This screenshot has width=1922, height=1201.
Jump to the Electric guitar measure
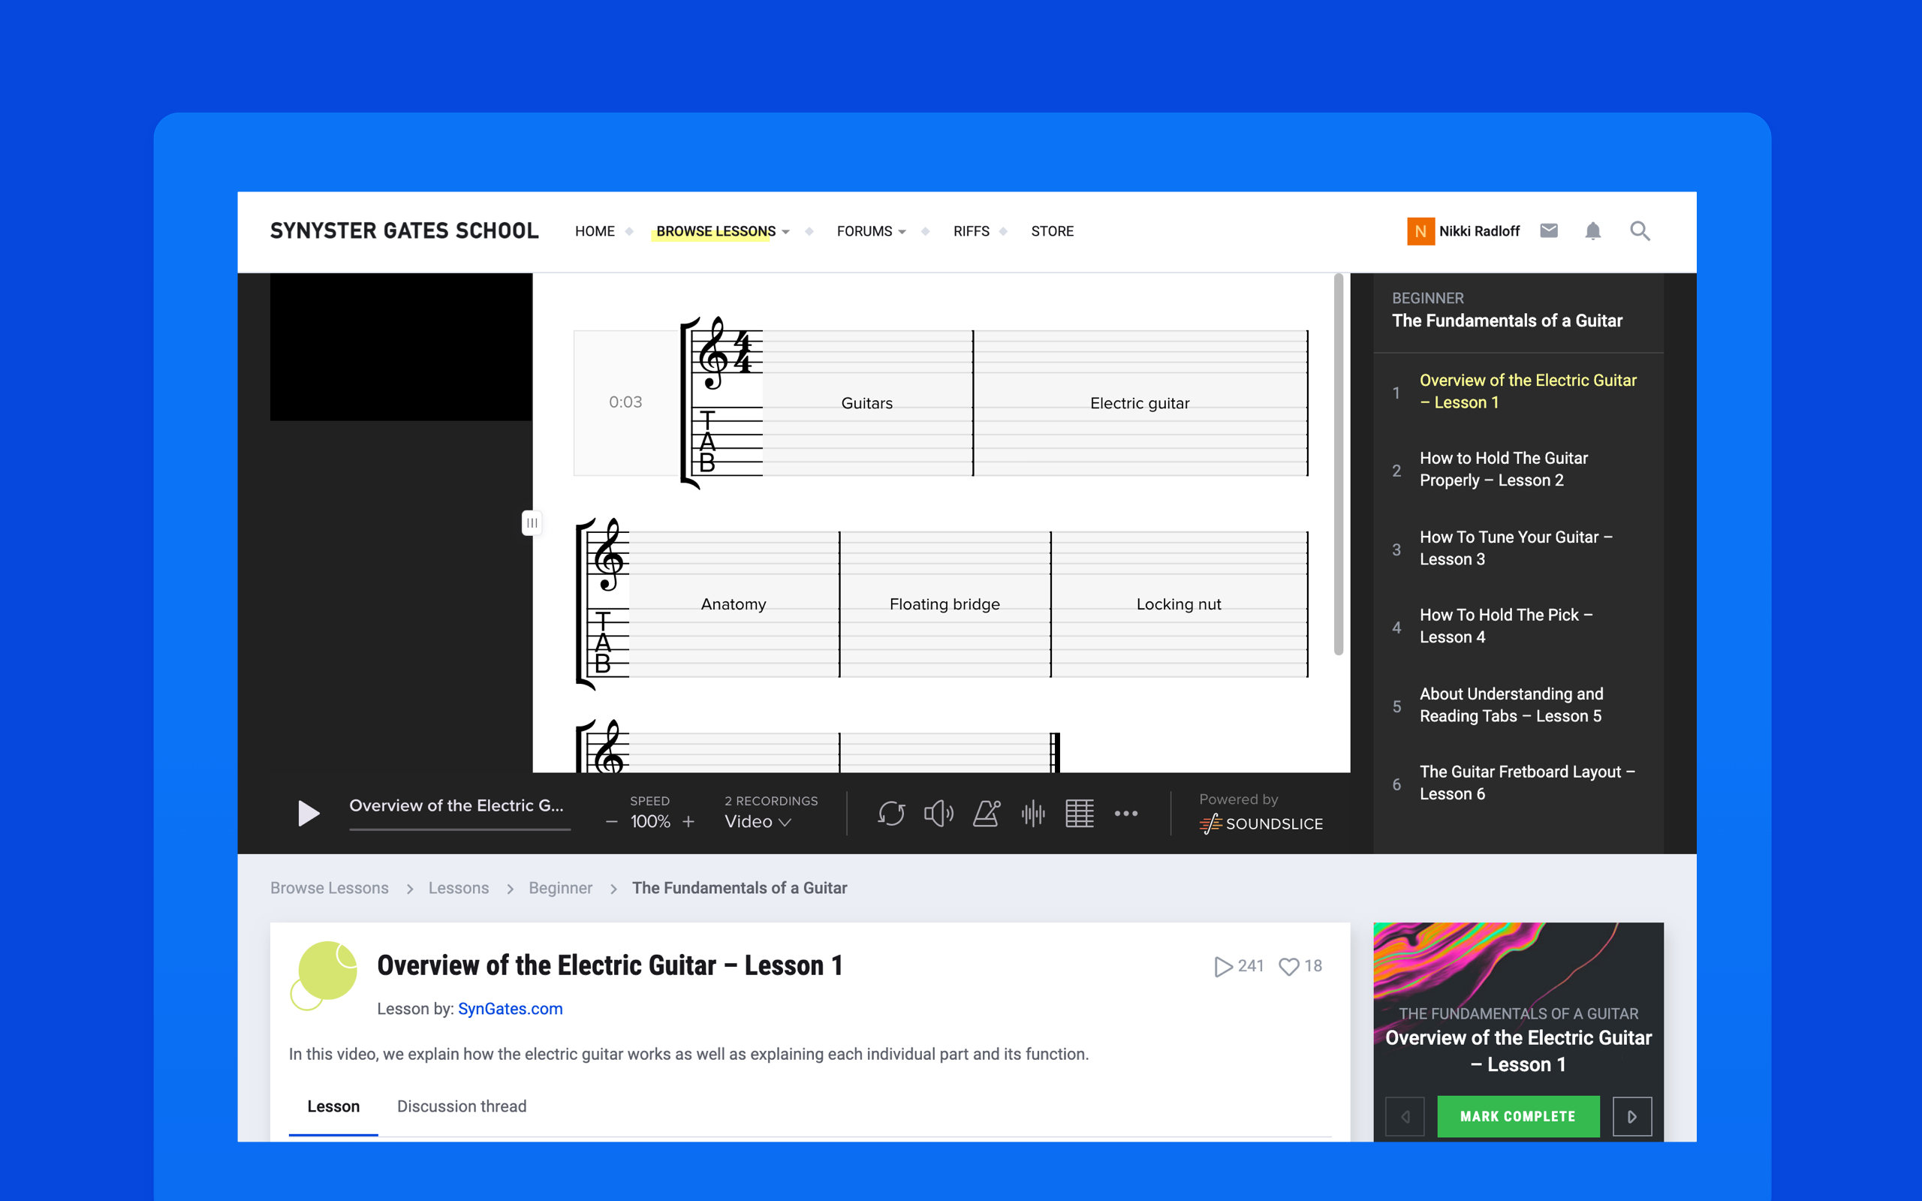click(x=1140, y=403)
